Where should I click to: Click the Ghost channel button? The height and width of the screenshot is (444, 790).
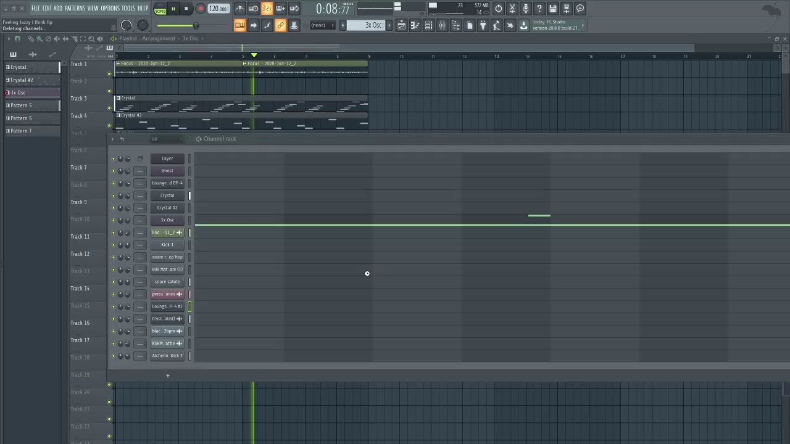pyautogui.click(x=167, y=171)
